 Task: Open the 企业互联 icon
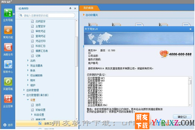click(8, 99)
